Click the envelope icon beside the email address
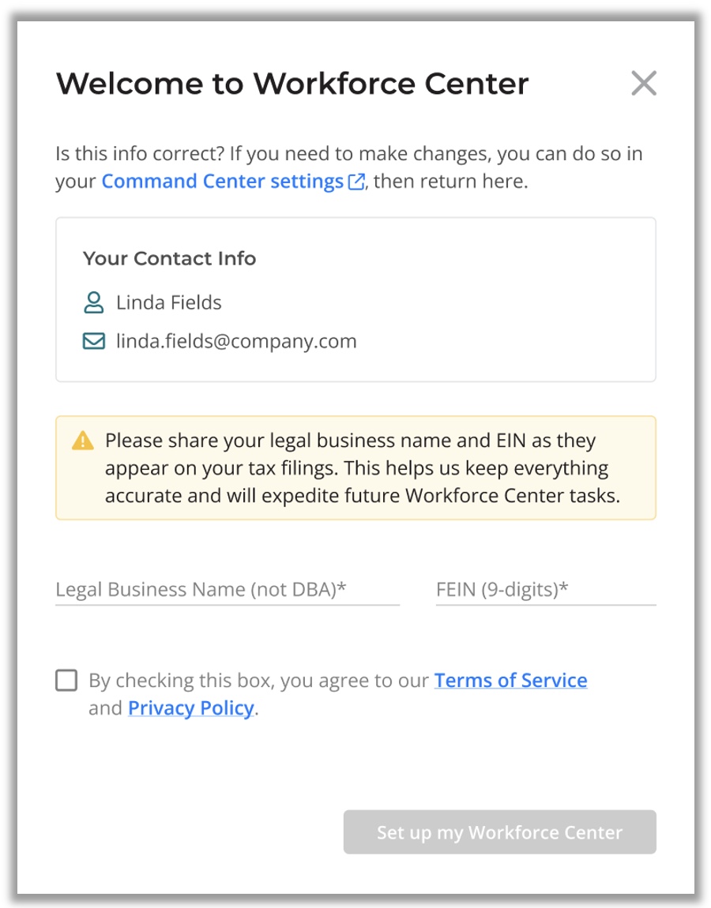This screenshot has width=711, height=908. tap(94, 341)
